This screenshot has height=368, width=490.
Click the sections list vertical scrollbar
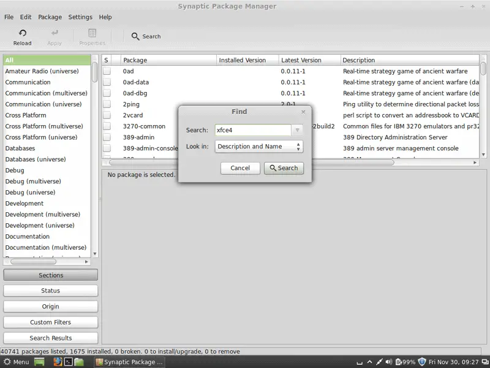pyautogui.click(x=95, y=72)
